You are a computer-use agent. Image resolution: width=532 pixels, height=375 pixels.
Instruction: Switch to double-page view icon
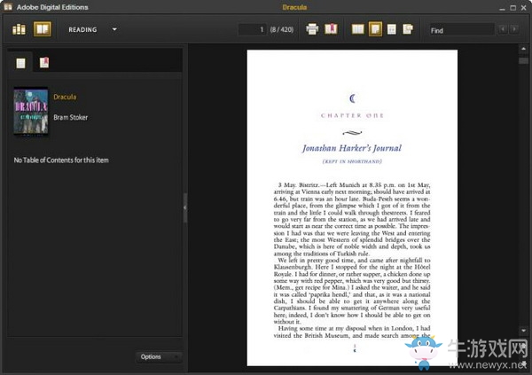coord(357,29)
